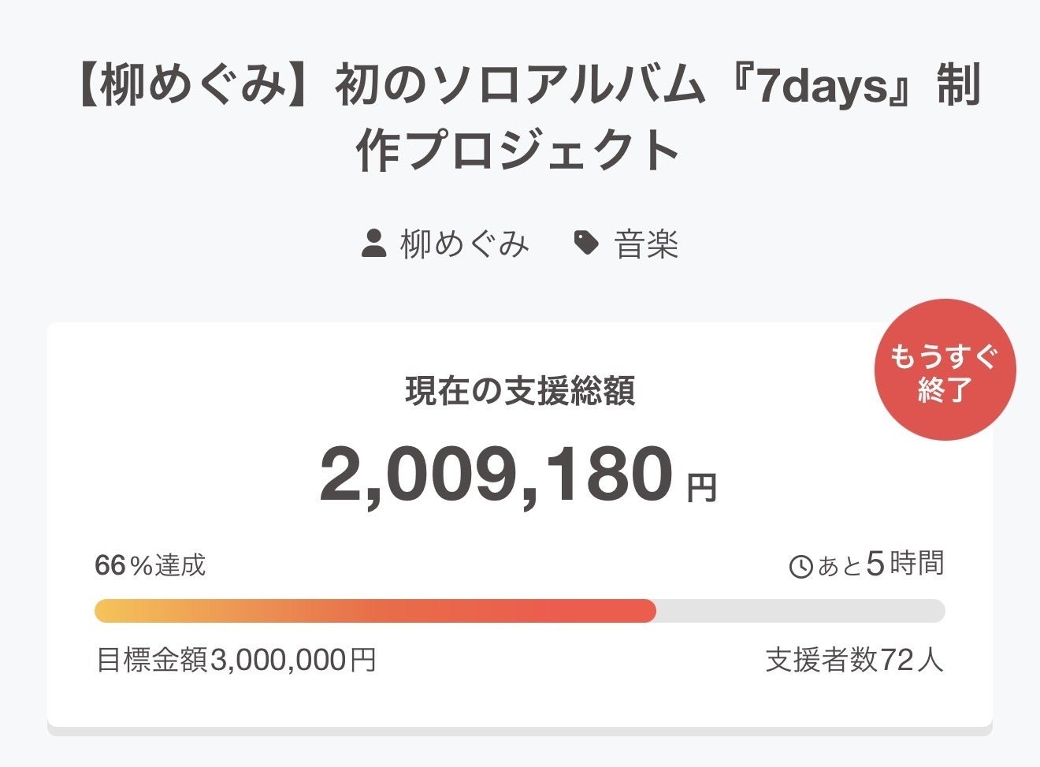Click the 目標金額3,000,000円 text

click(x=236, y=660)
